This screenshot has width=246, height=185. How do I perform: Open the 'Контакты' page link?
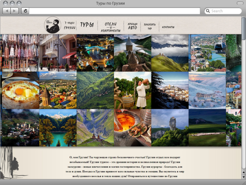[x=168, y=27]
